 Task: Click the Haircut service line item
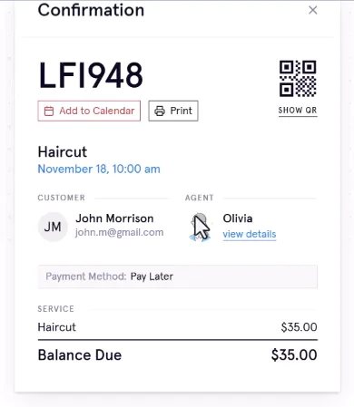tap(178, 327)
